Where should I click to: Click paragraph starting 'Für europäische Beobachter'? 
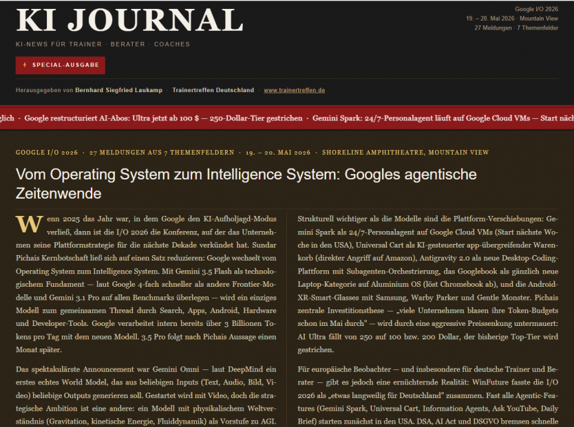click(427, 395)
